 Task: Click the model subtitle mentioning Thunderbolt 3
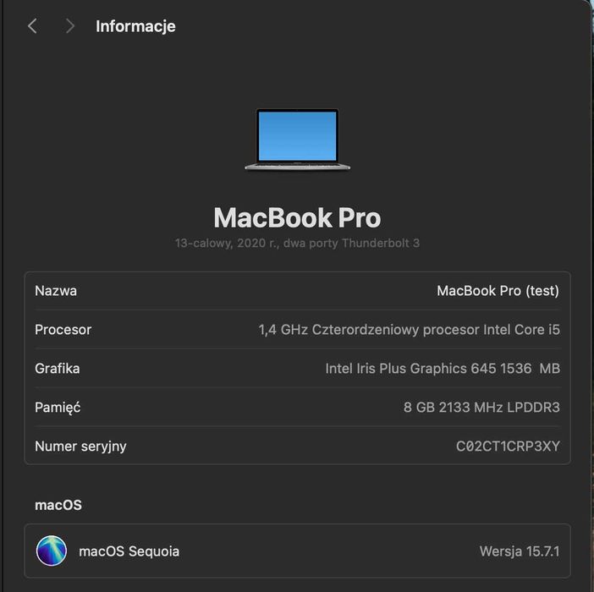click(x=297, y=243)
